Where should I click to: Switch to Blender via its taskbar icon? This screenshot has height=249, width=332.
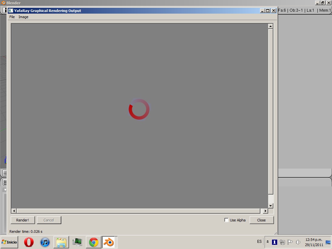(x=109, y=242)
